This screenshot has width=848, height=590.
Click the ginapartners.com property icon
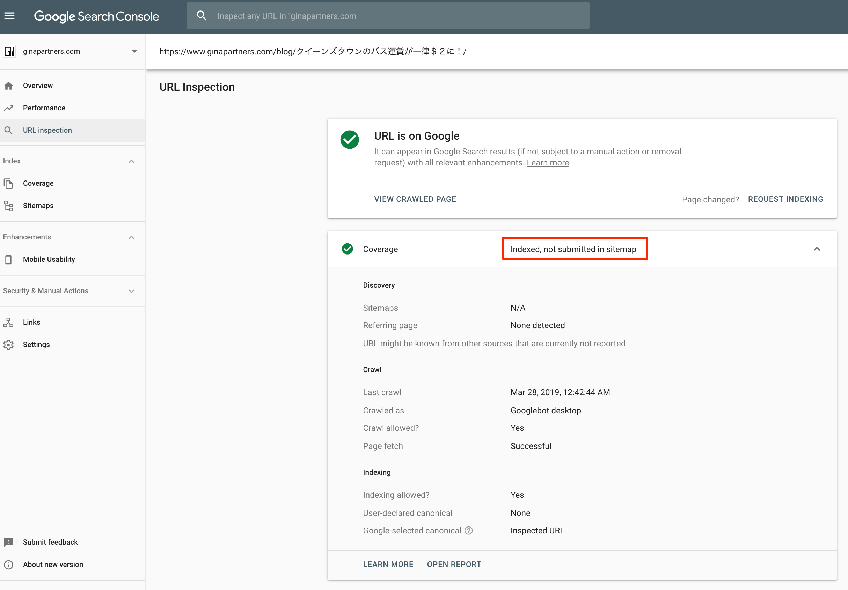[x=9, y=51]
